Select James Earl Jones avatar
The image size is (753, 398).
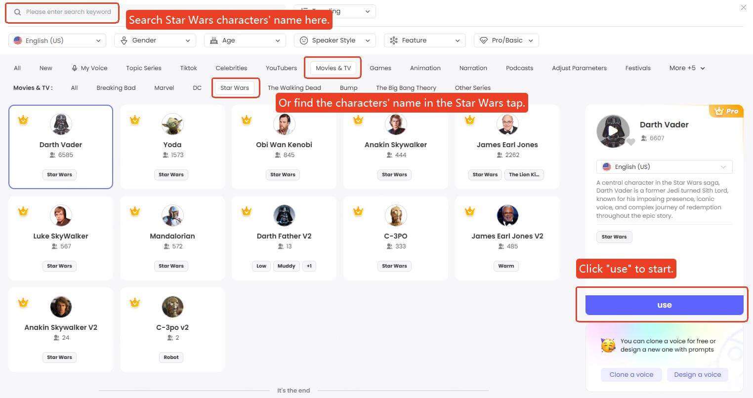click(507, 124)
